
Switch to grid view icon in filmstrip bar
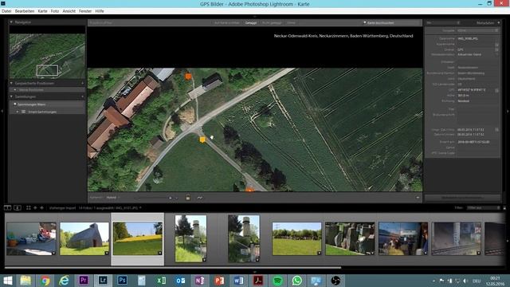point(29,207)
